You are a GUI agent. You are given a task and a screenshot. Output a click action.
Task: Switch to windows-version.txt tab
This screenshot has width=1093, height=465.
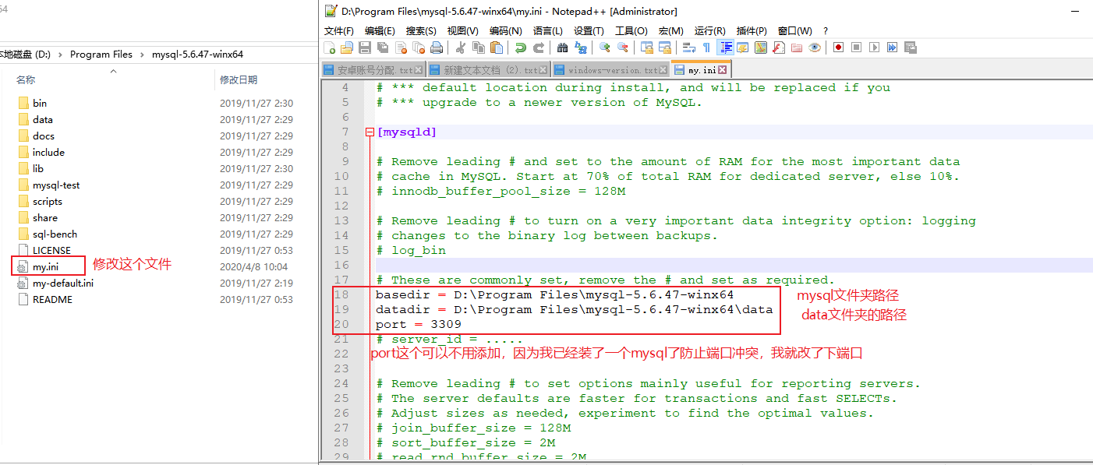coord(612,70)
